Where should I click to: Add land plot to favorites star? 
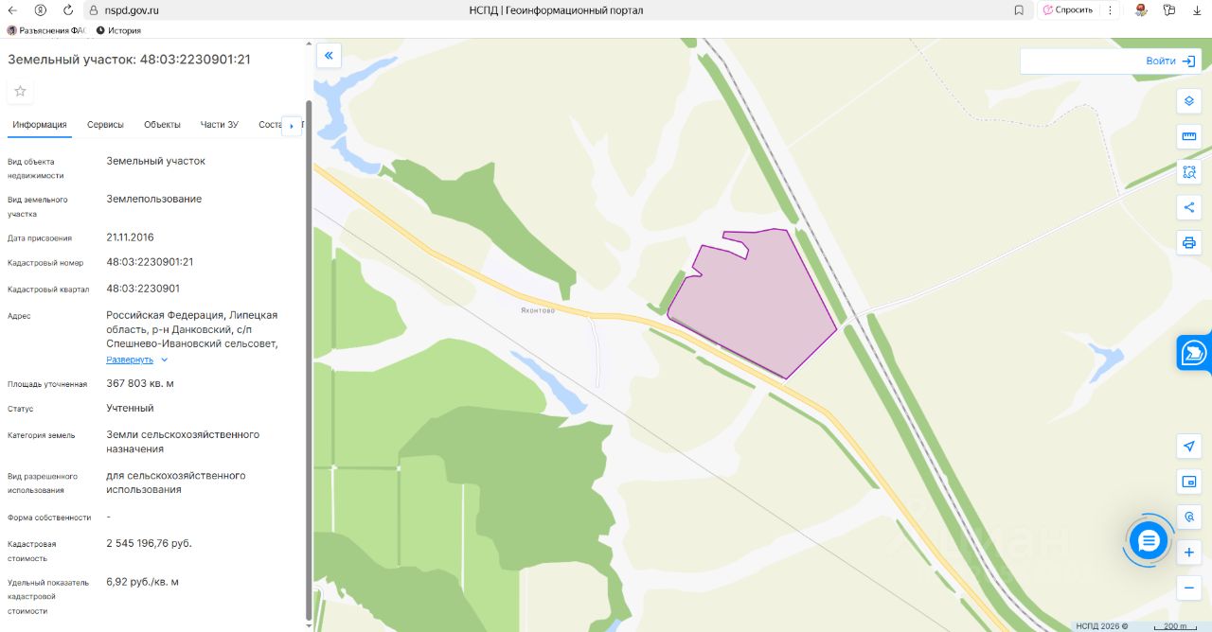tap(20, 91)
